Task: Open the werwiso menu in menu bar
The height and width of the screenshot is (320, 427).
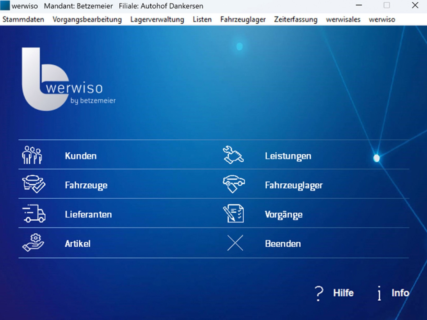Action: click(x=382, y=20)
